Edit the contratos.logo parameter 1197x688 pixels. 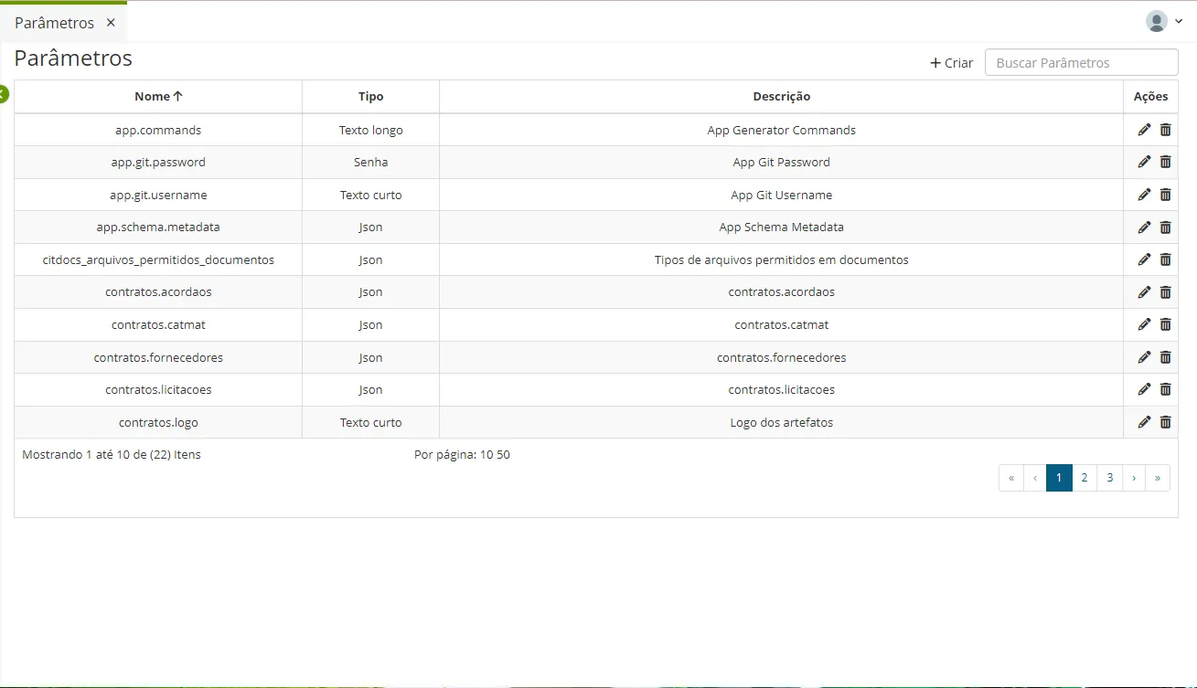[1144, 422]
